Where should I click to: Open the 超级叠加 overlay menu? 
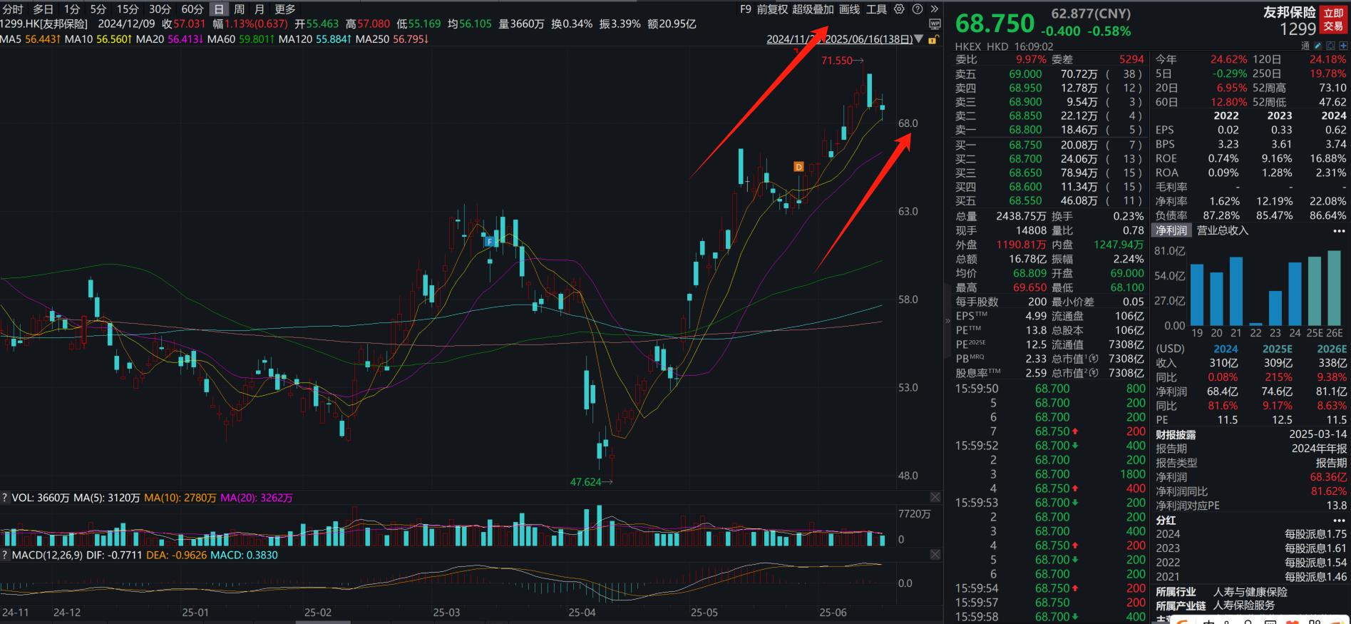[813, 9]
